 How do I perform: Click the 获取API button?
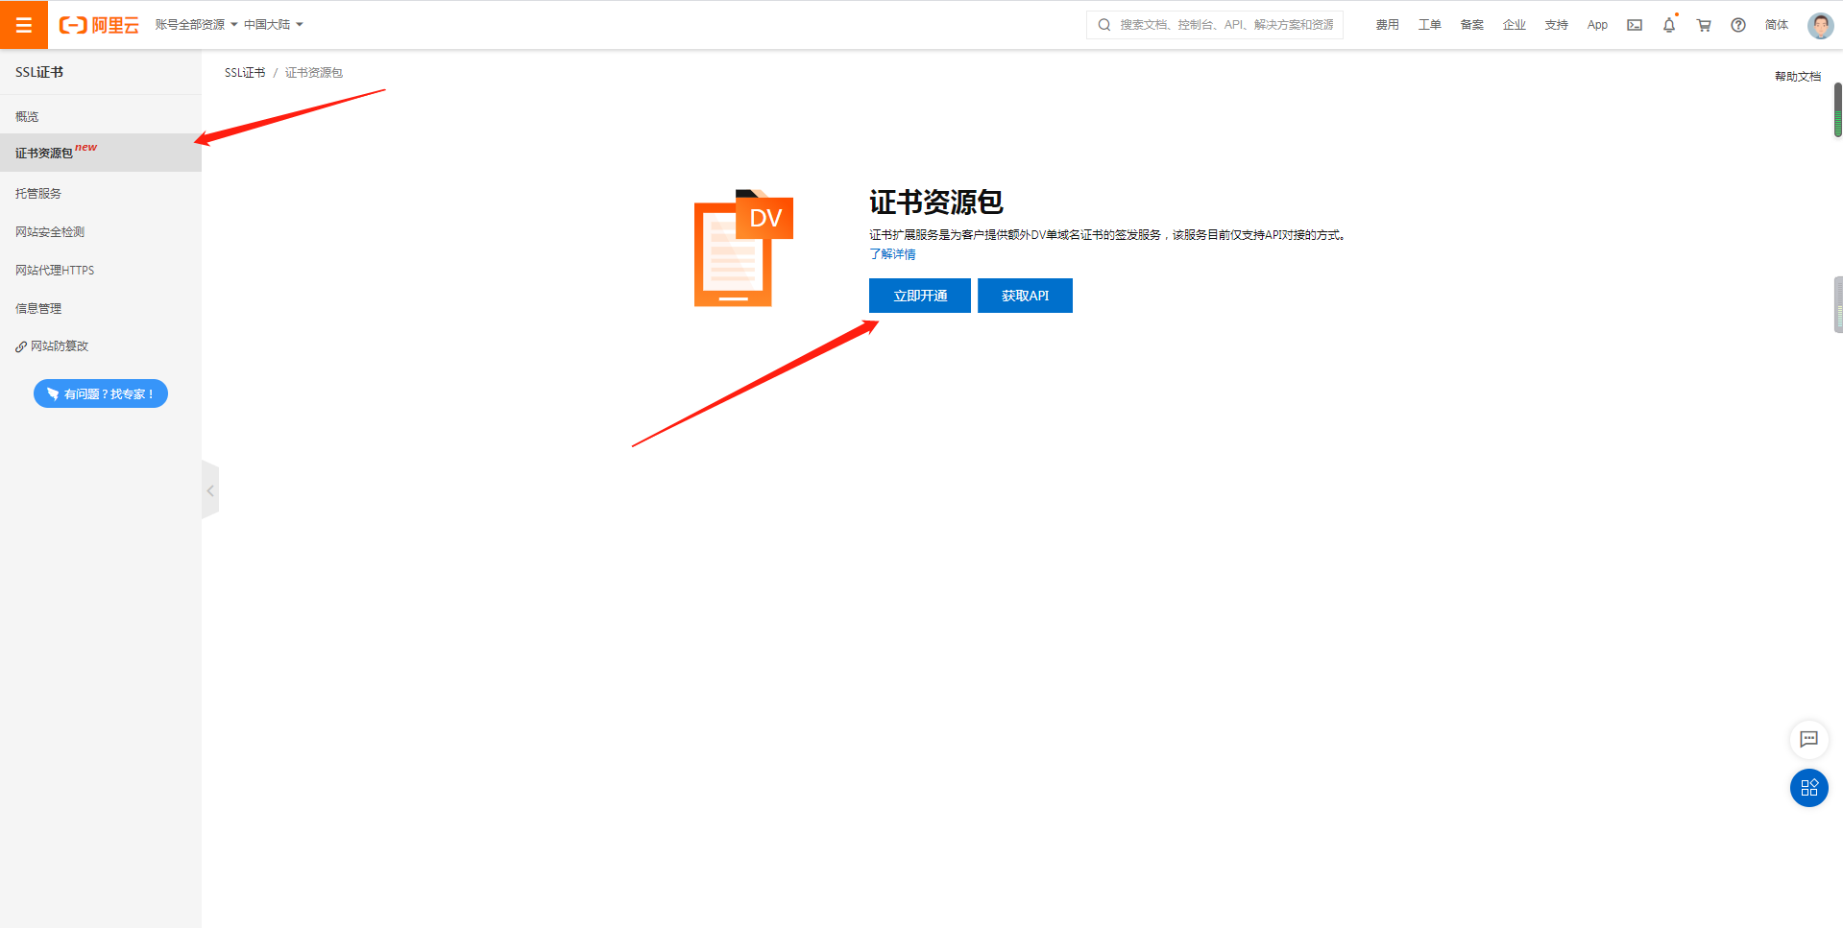pos(1024,296)
